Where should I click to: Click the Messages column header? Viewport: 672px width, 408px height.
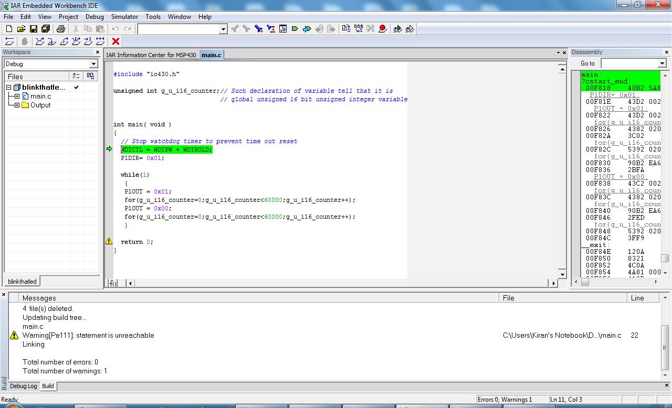pos(260,298)
